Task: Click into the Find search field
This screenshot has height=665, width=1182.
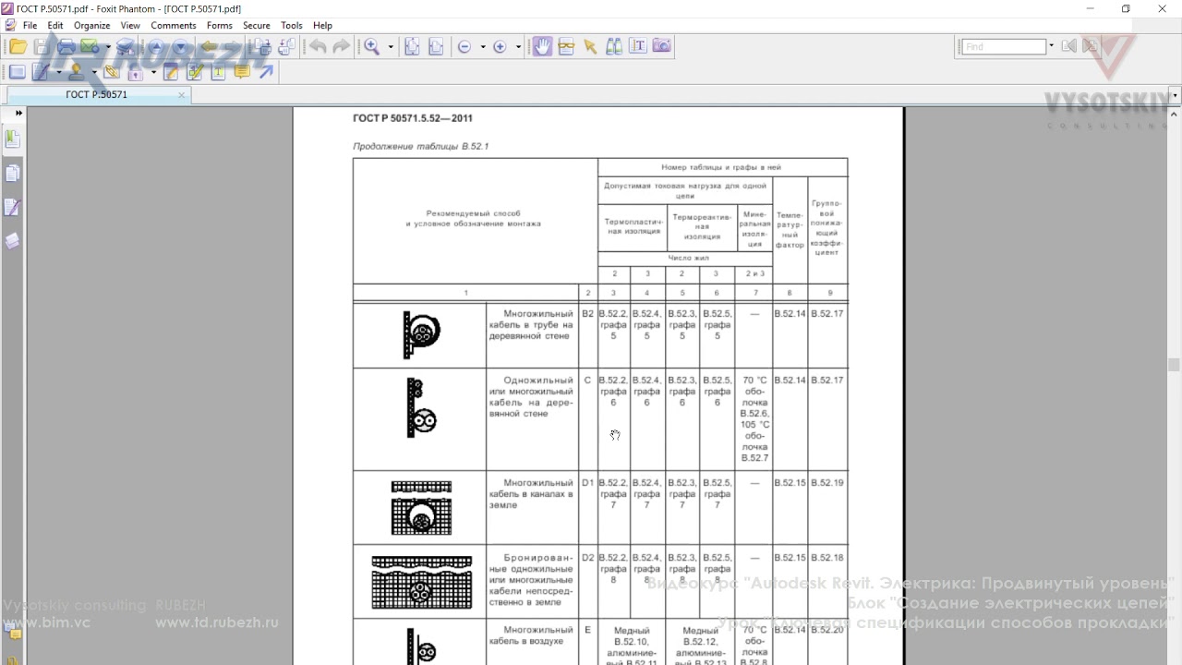Action: point(1003,46)
